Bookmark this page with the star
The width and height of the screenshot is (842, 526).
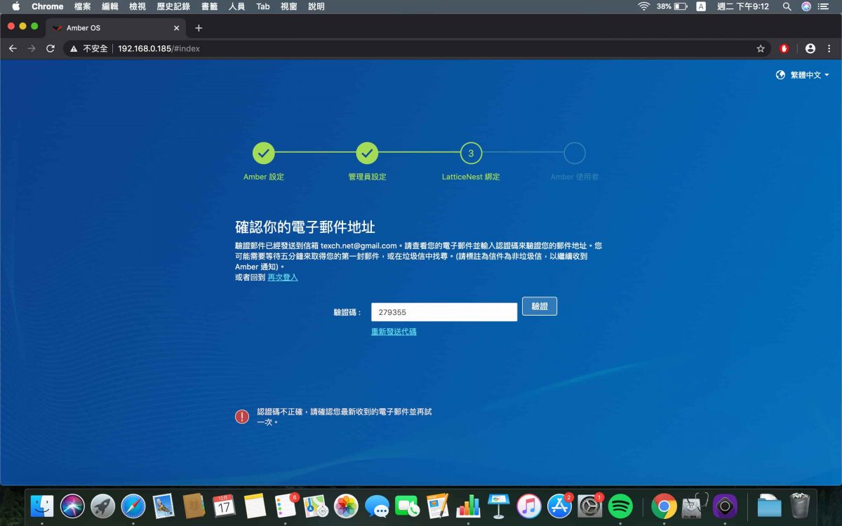click(761, 48)
